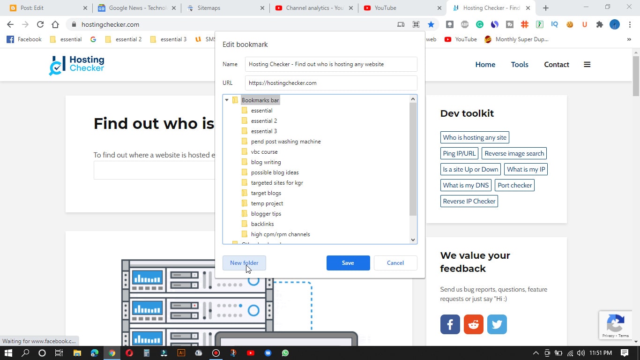Select the backlinks folder in the list
The width and height of the screenshot is (640, 360).
click(262, 224)
